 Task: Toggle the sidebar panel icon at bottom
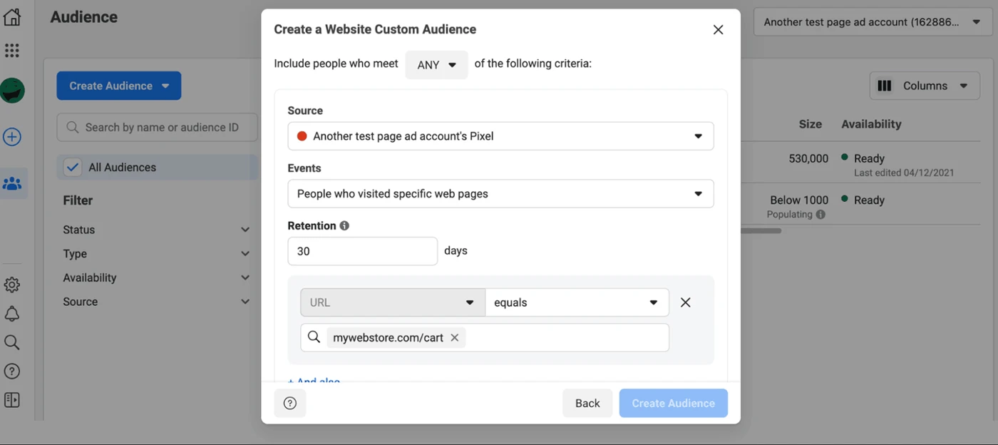click(12, 400)
